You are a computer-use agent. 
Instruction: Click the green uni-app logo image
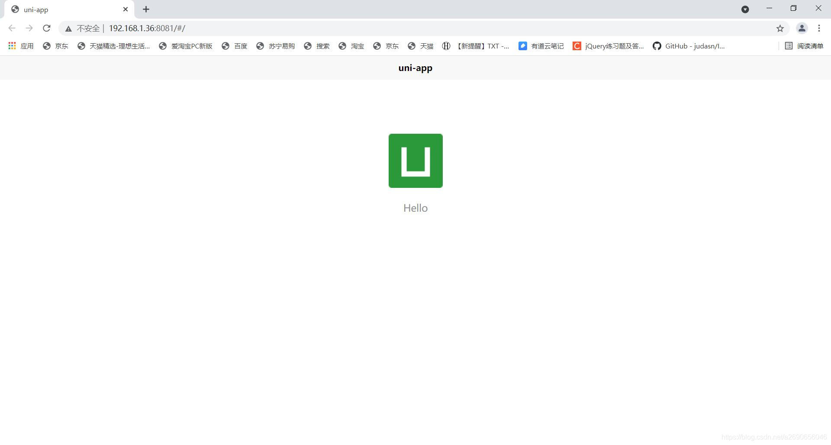[415, 161]
